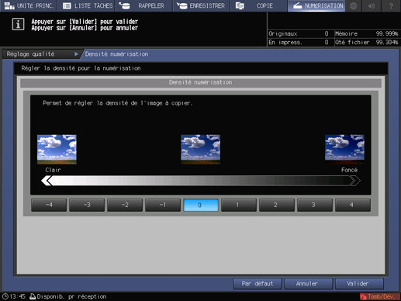Select density level -2
Viewport: 401px width, 301px height.
125,205
